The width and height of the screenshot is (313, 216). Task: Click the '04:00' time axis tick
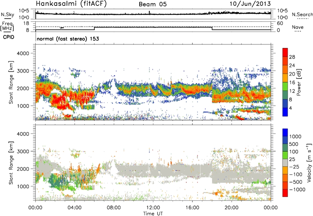74,208
